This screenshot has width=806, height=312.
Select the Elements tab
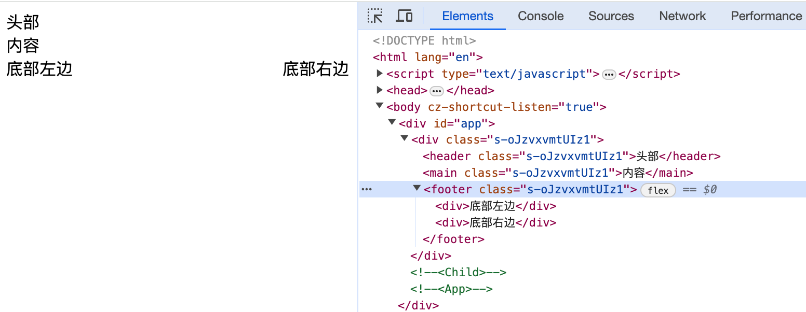(x=467, y=16)
